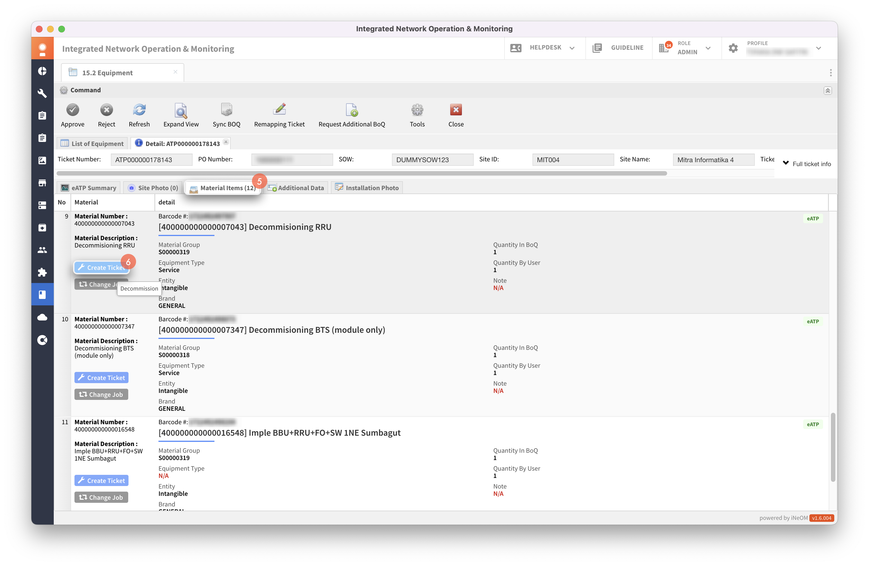Open the archive box sidebar icon
This screenshot has height=566, width=869.
coord(42,228)
